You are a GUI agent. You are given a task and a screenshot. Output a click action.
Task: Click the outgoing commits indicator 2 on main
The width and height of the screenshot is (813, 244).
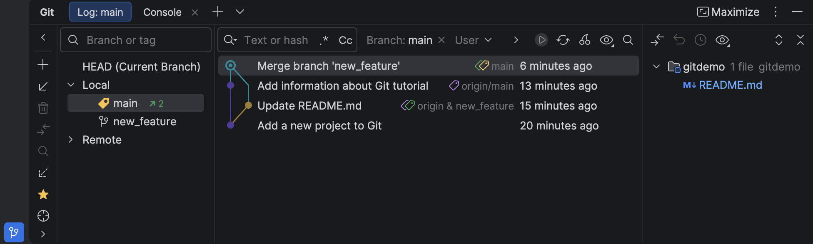pos(157,104)
